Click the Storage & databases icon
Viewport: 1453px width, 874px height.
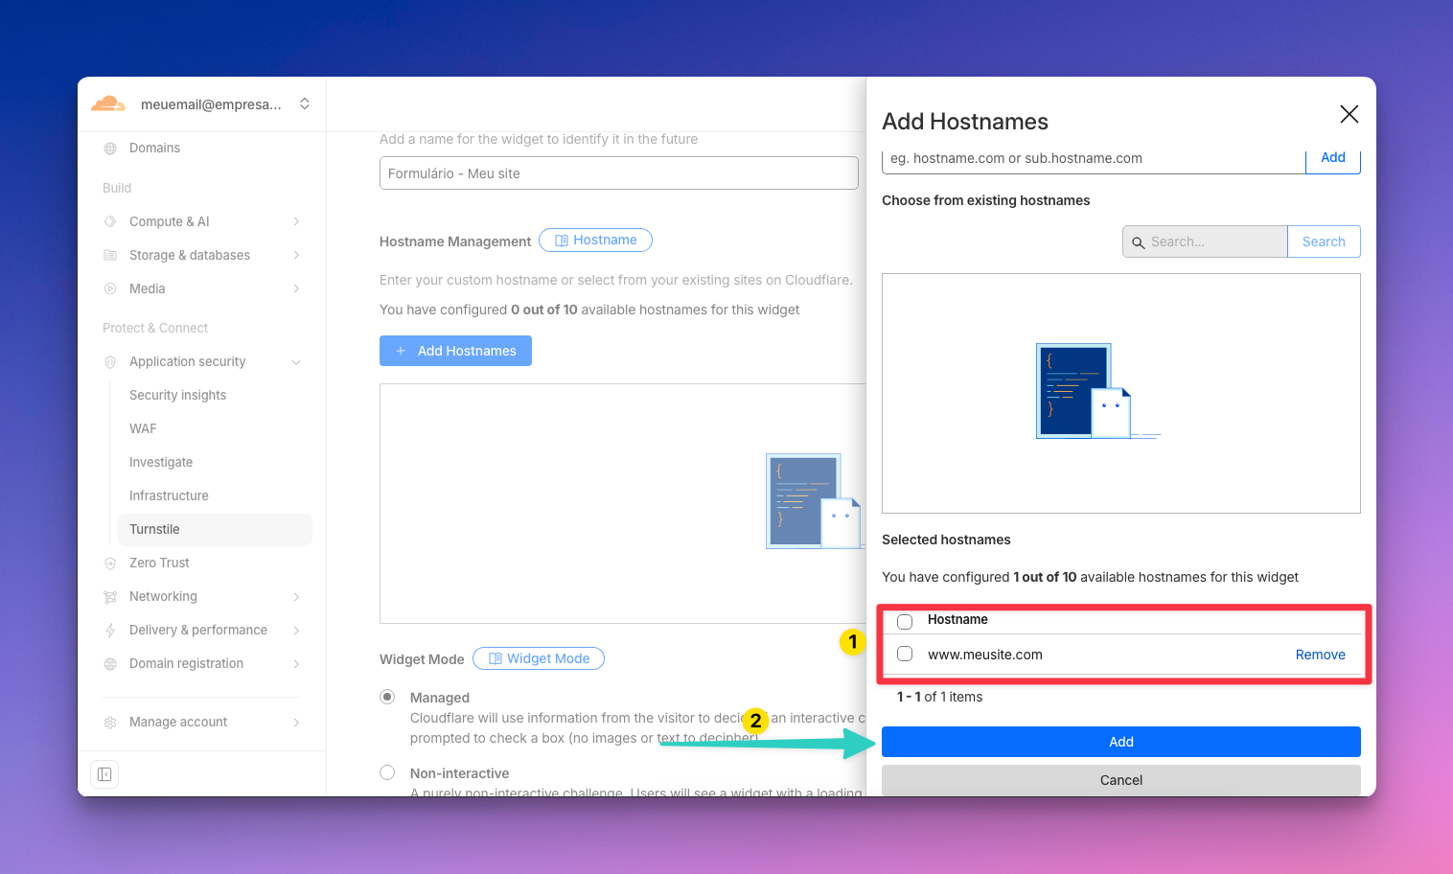click(x=110, y=256)
